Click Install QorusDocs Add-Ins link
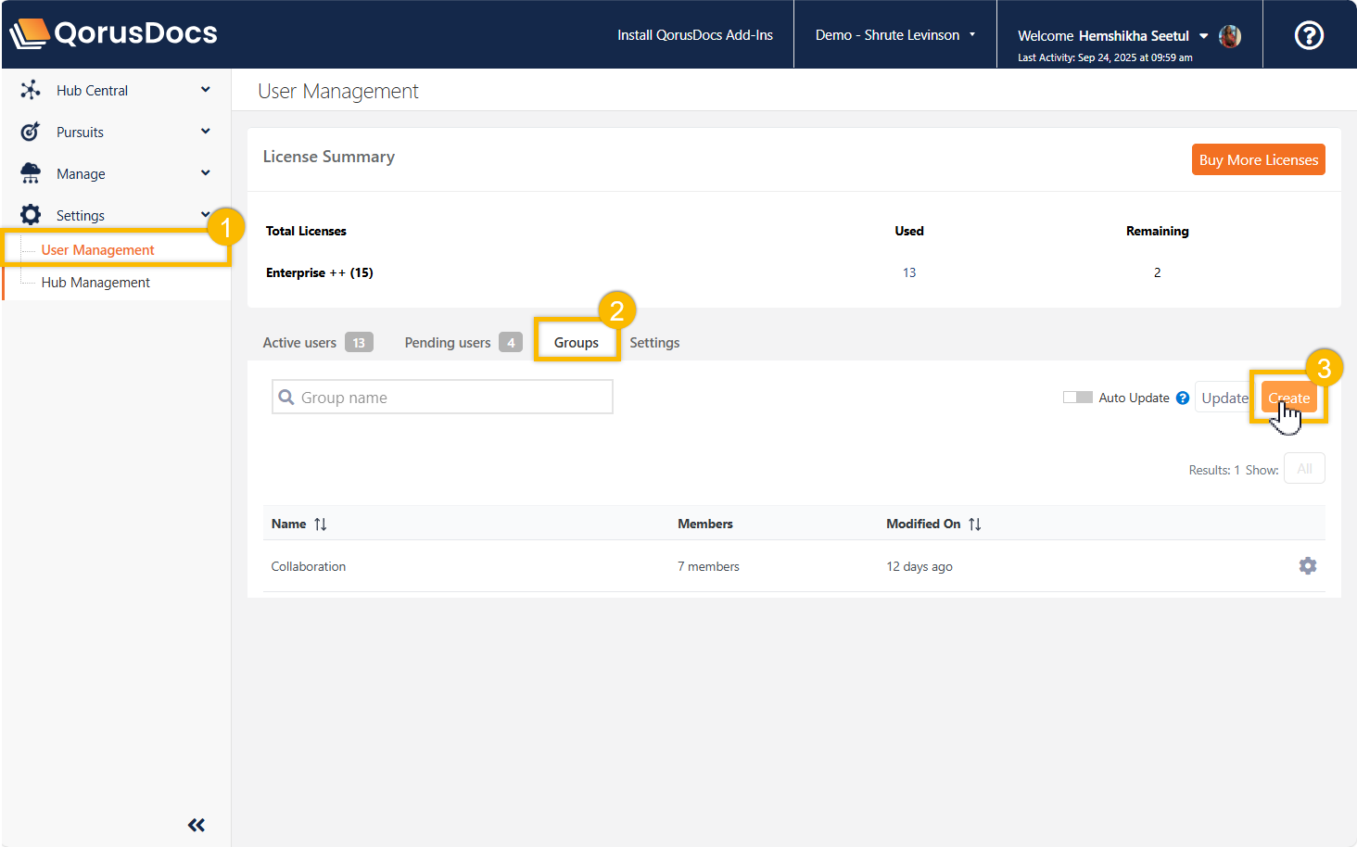Viewport: 1357px width, 847px height. pos(694,35)
